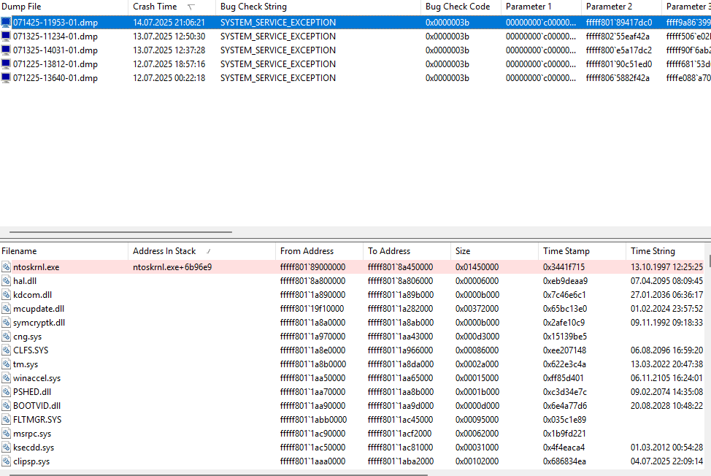The width and height of the screenshot is (711, 476).
Task: Select the ntoskrnl.exe file name
Action: click(36, 267)
